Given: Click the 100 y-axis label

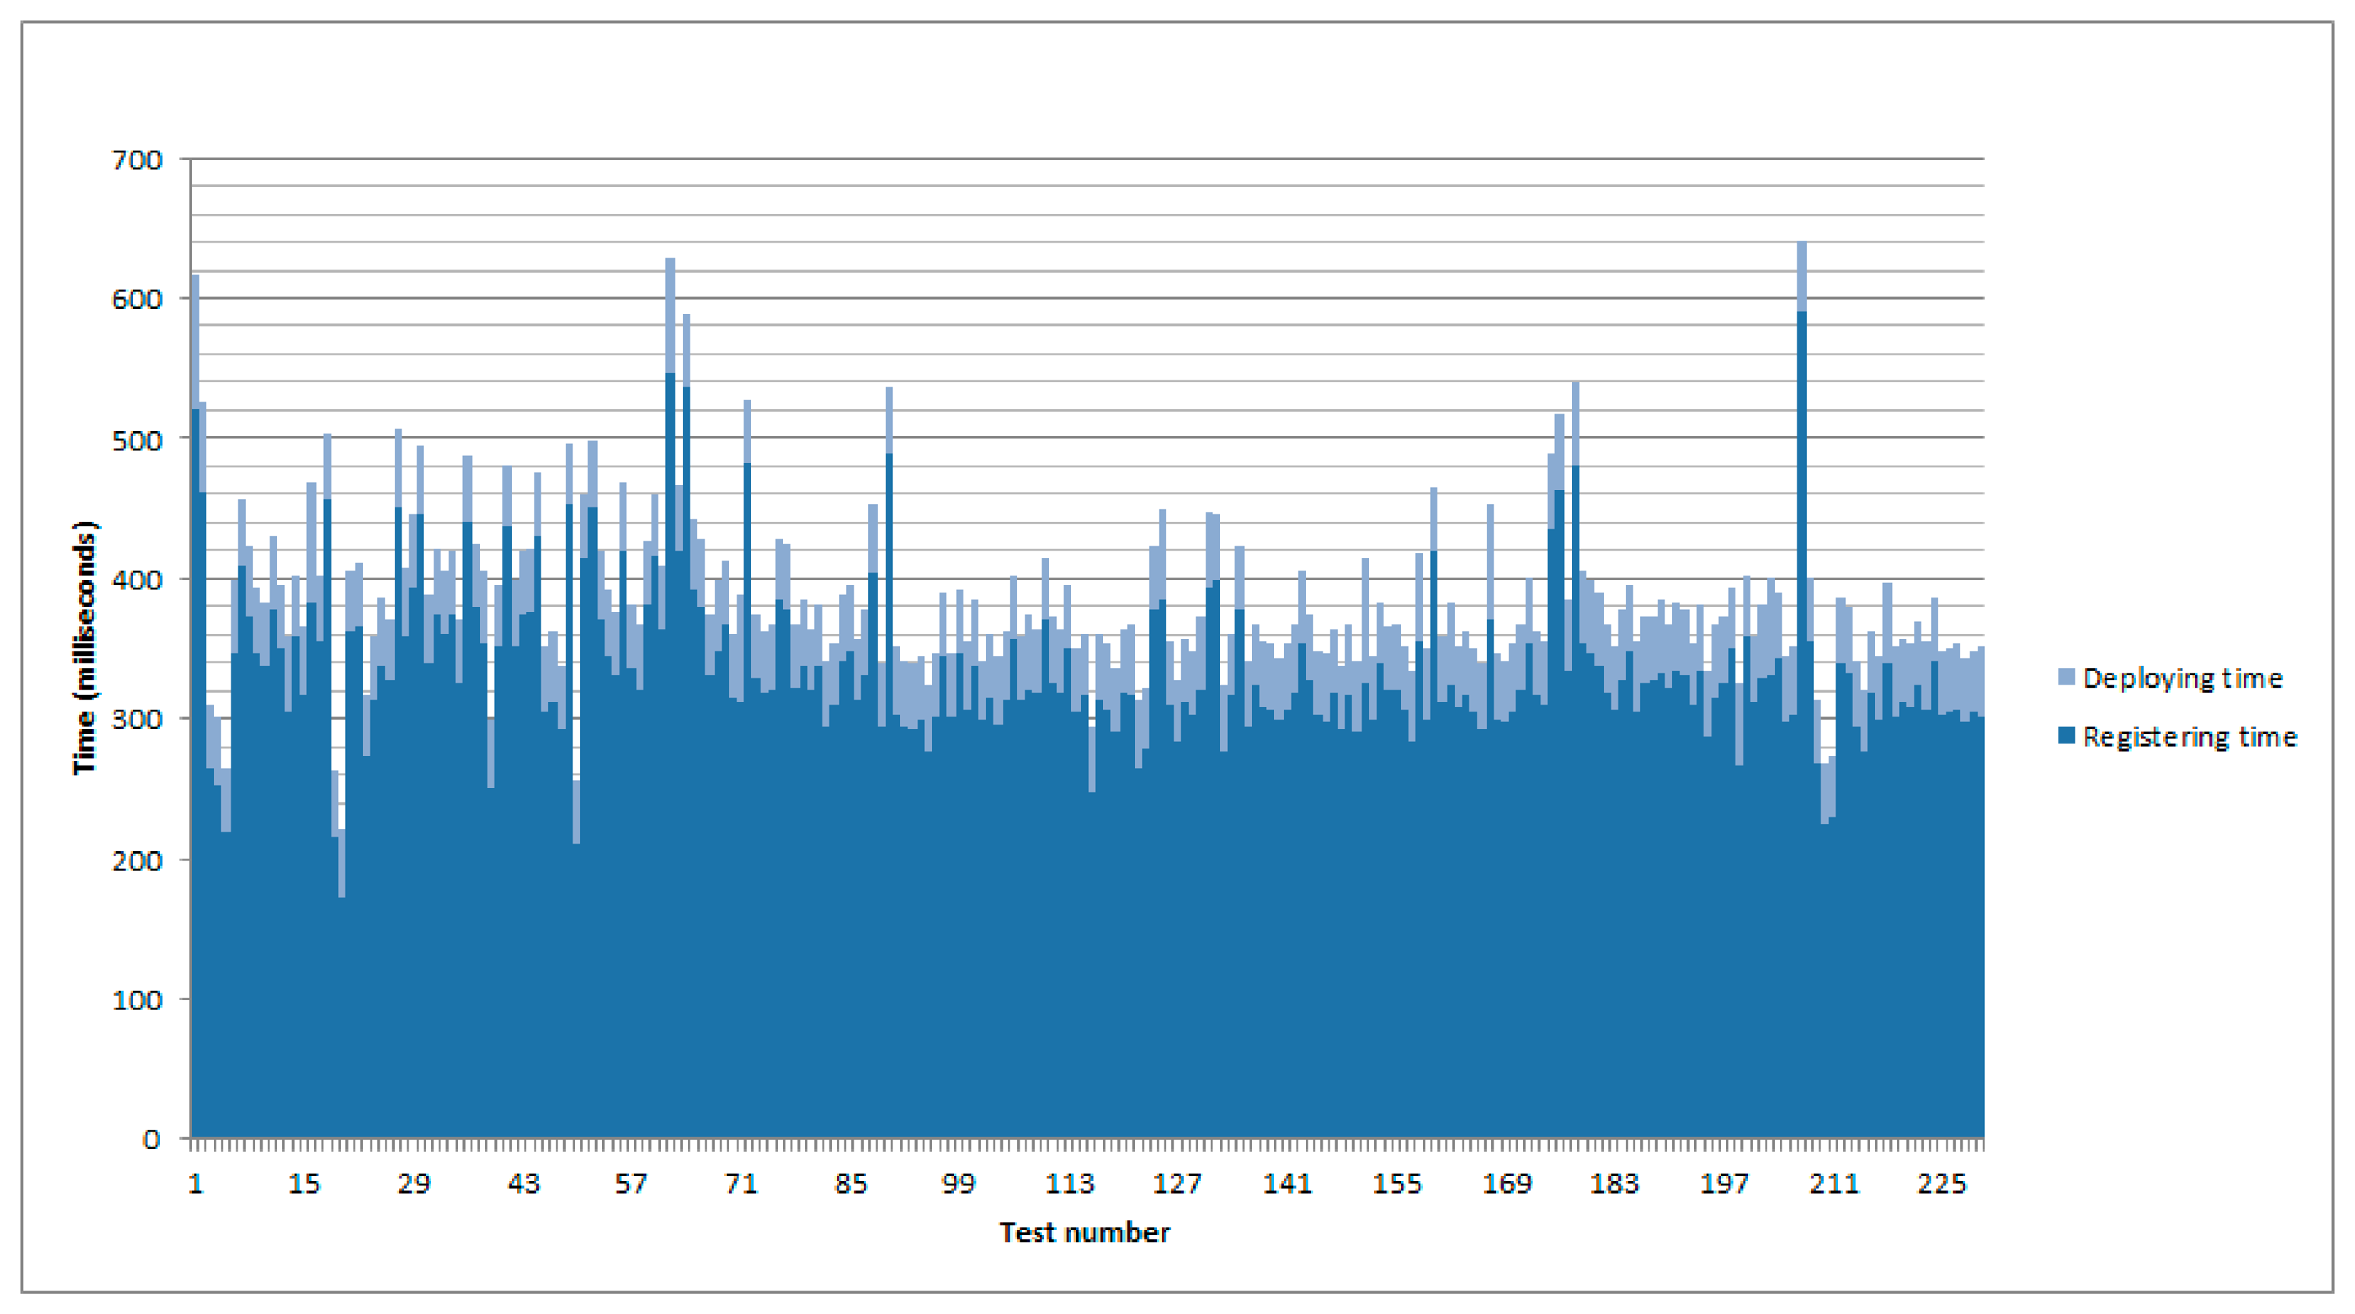Looking at the screenshot, I should pos(138,1000).
